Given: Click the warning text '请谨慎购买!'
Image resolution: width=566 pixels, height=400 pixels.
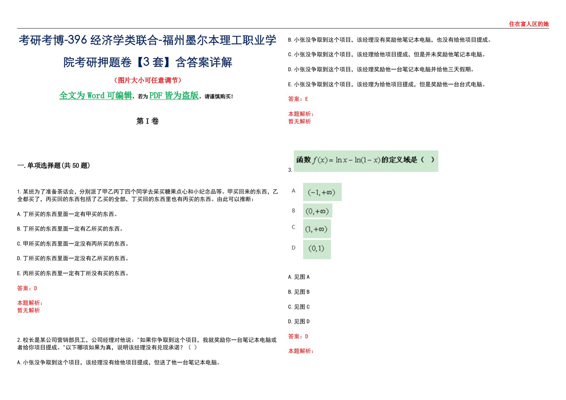Looking at the screenshot, I should tap(219, 97).
